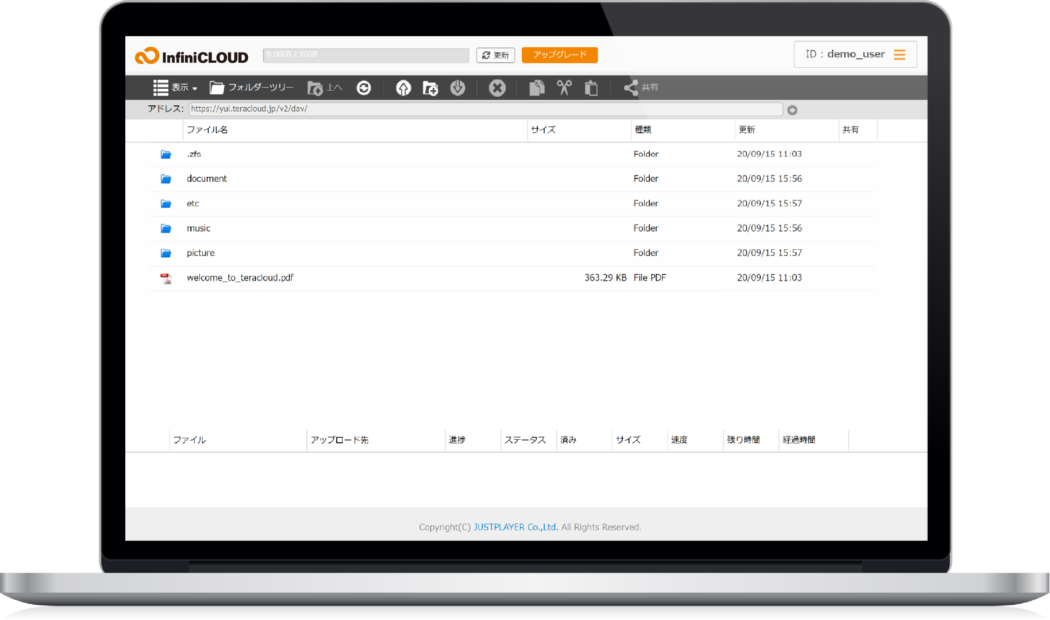The width and height of the screenshot is (1050, 620).
Task: Navigate up one folder level
Action: [324, 87]
